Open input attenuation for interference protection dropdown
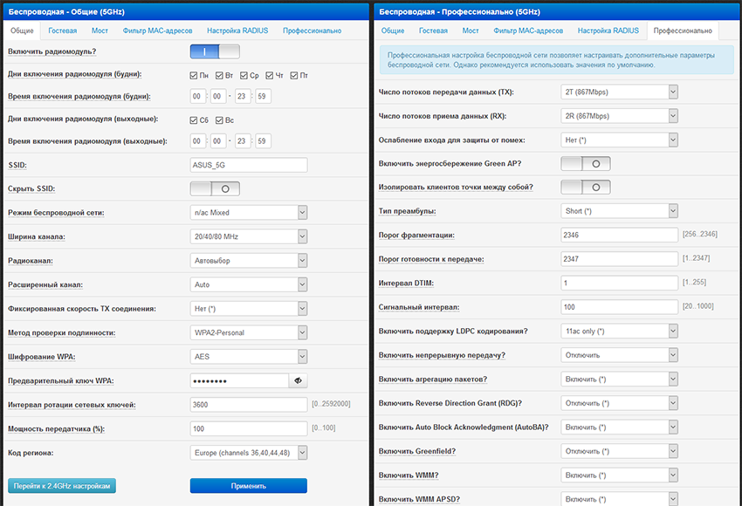 [x=620, y=140]
